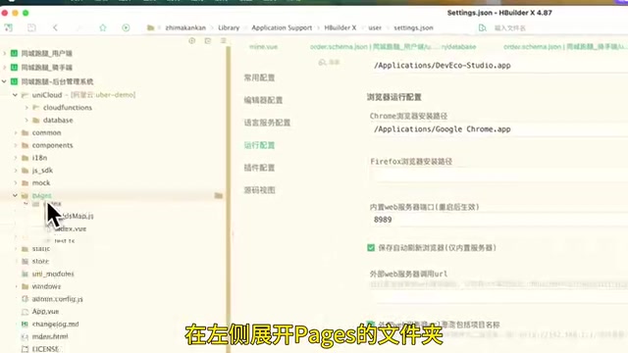The height and width of the screenshot is (353, 628).
Task: Click the folder icon before zhimakankan breadcrumb
Action: pyautogui.click(x=150, y=27)
